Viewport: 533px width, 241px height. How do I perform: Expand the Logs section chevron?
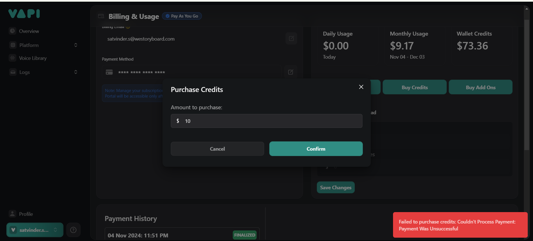pyautogui.click(x=76, y=72)
